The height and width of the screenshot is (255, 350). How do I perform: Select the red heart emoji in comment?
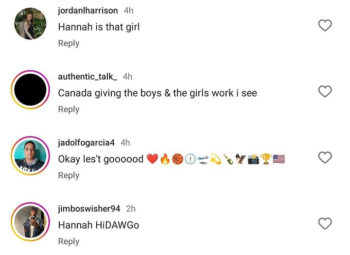pos(153,159)
